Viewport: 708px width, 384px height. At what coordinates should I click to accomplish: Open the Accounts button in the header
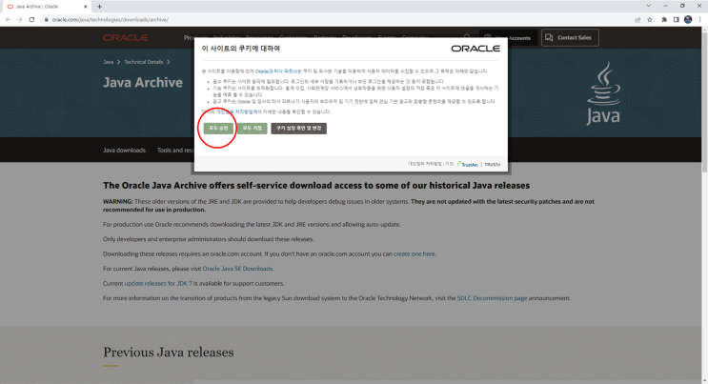click(509, 38)
